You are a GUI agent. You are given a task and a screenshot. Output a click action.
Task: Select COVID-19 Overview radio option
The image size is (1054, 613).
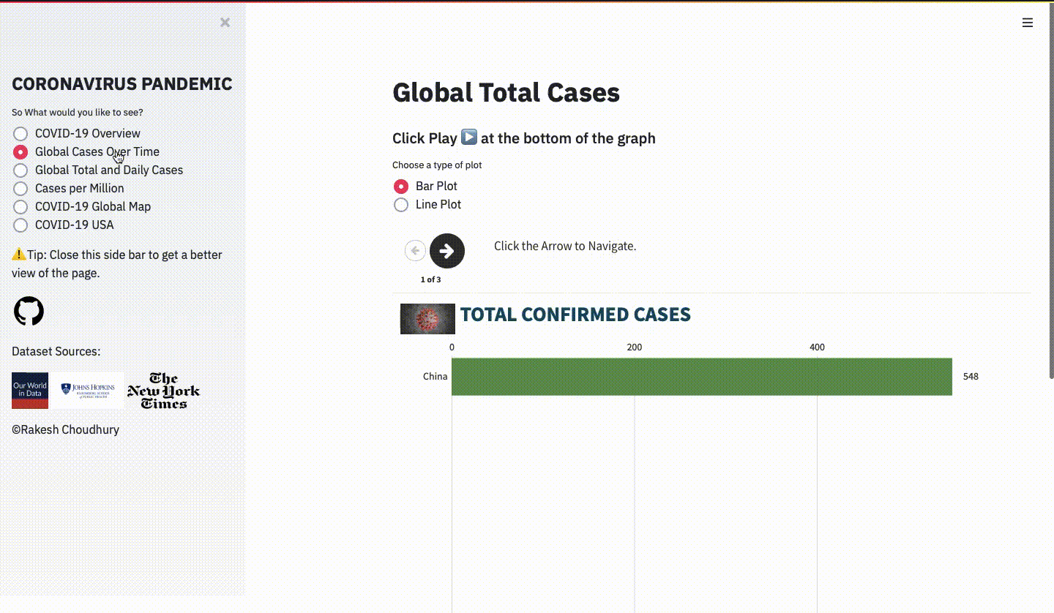[20, 134]
